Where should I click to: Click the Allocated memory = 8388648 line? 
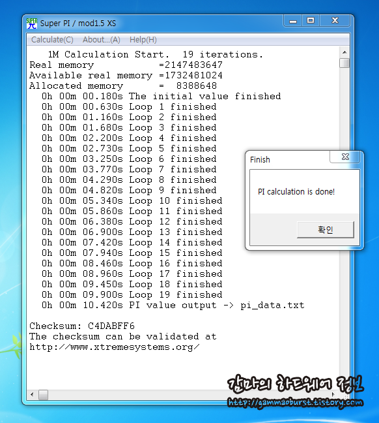[x=123, y=86]
